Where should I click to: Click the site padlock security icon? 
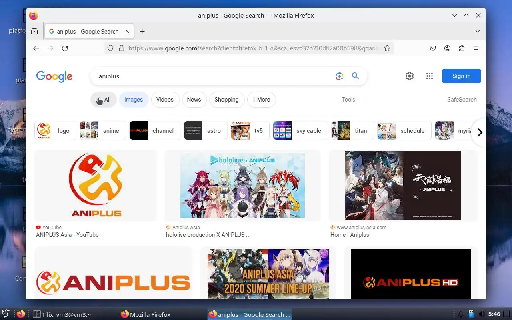(122, 48)
